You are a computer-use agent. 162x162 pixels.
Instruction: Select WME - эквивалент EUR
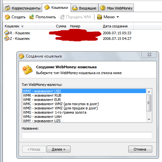(x=84, y=100)
